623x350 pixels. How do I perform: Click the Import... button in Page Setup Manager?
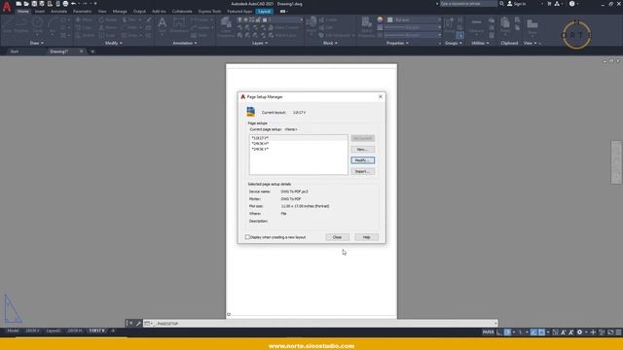point(362,171)
